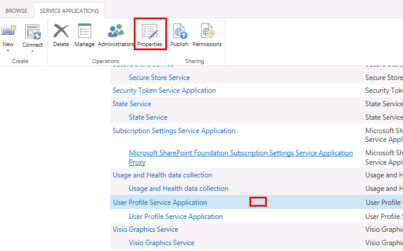
Task: Click Security Token type cell text
Action: click(x=384, y=90)
